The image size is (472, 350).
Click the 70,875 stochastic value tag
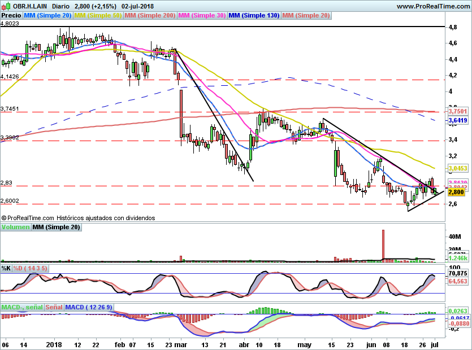[x=457, y=274]
